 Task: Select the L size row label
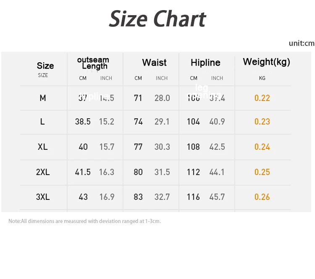[42, 122]
